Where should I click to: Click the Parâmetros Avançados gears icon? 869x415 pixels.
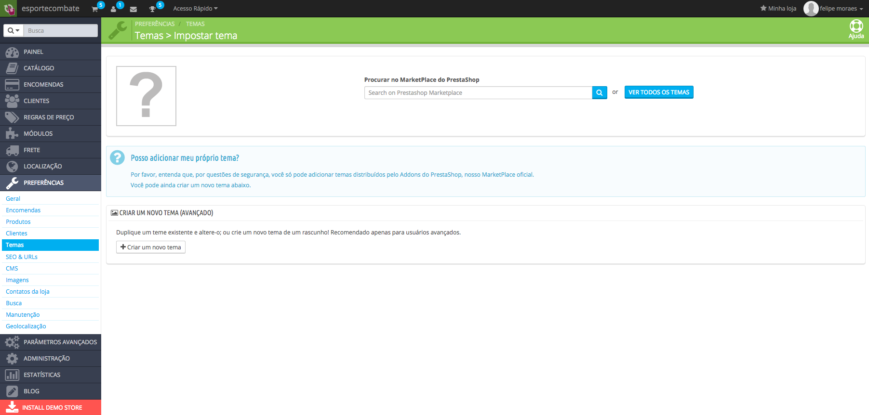tap(12, 342)
